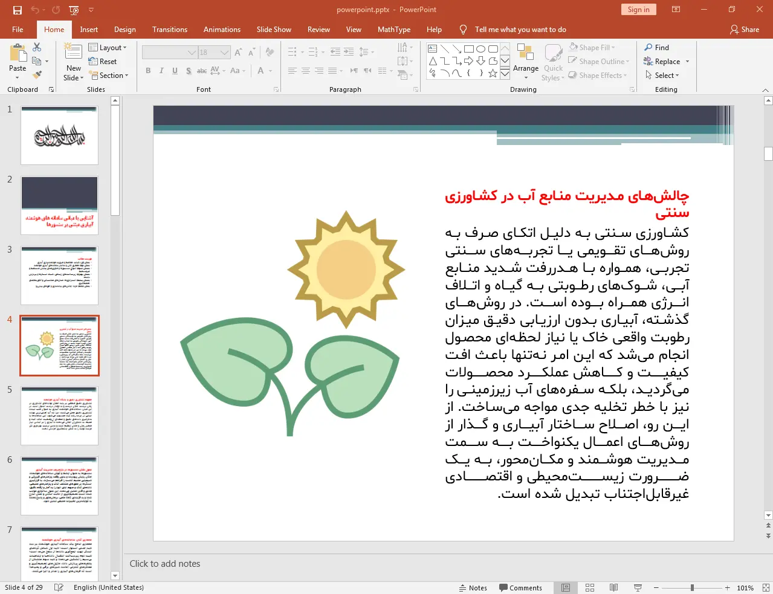The width and height of the screenshot is (773, 594).
Task: Select slide 2 thumbnail
Action: (59, 205)
